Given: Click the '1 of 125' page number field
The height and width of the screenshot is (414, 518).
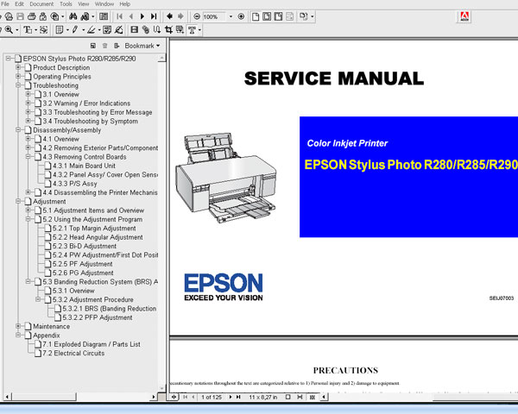Looking at the screenshot, I should (x=212, y=397).
